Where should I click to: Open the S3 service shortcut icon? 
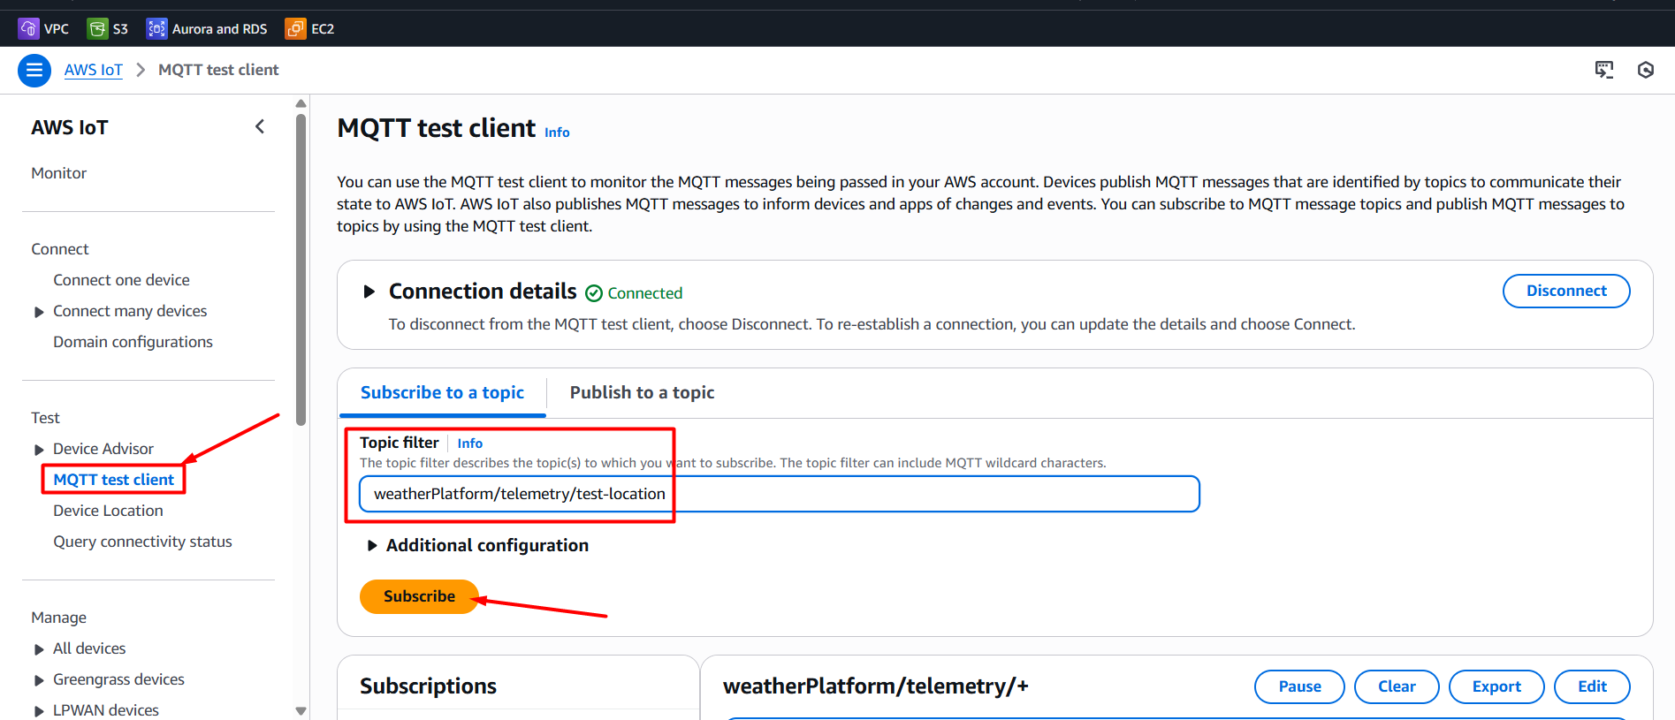click(x=97, y=29)
